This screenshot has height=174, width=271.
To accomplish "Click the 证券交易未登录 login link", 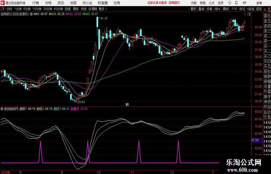I will pos(157,3).
